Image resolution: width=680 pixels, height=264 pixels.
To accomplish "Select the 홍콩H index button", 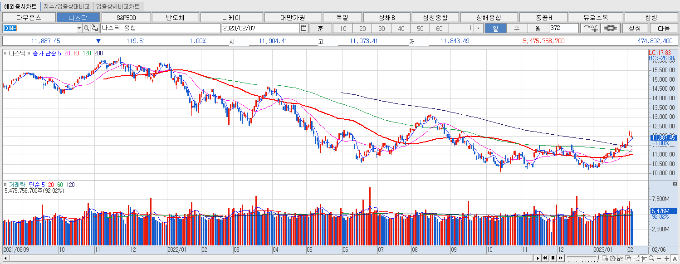I will coord(543,17).
